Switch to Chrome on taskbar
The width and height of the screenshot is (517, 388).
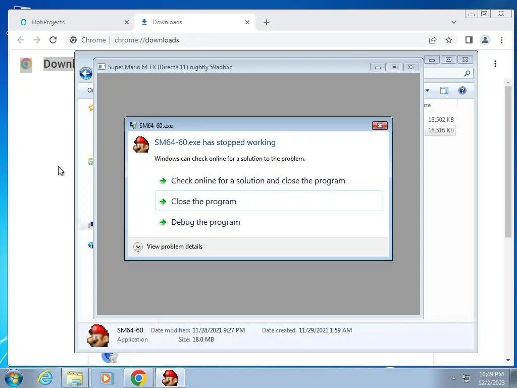tap(138, 378)
